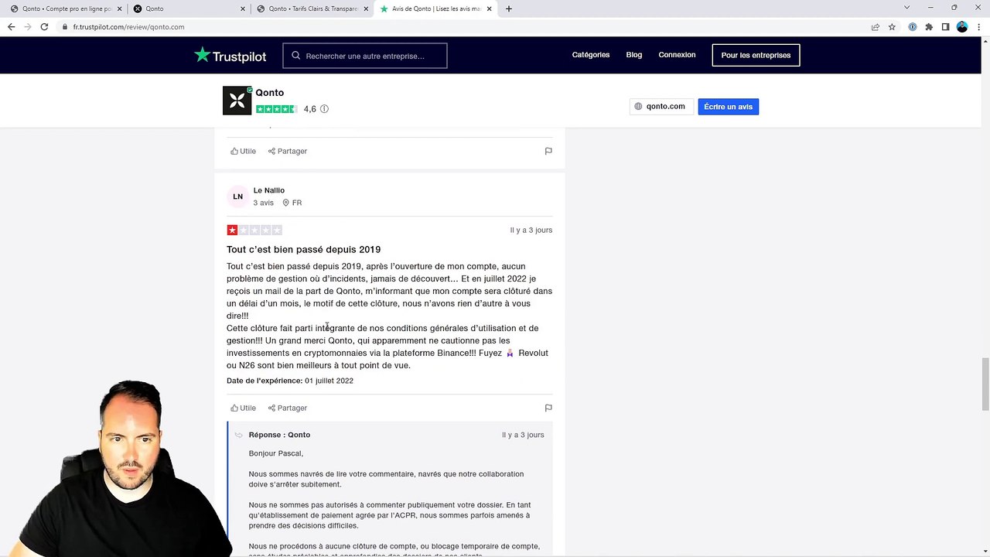990x557 pixels.
Task: Click 'Bonjour Pascal,' in Qonto's reply
Action: 276,453
